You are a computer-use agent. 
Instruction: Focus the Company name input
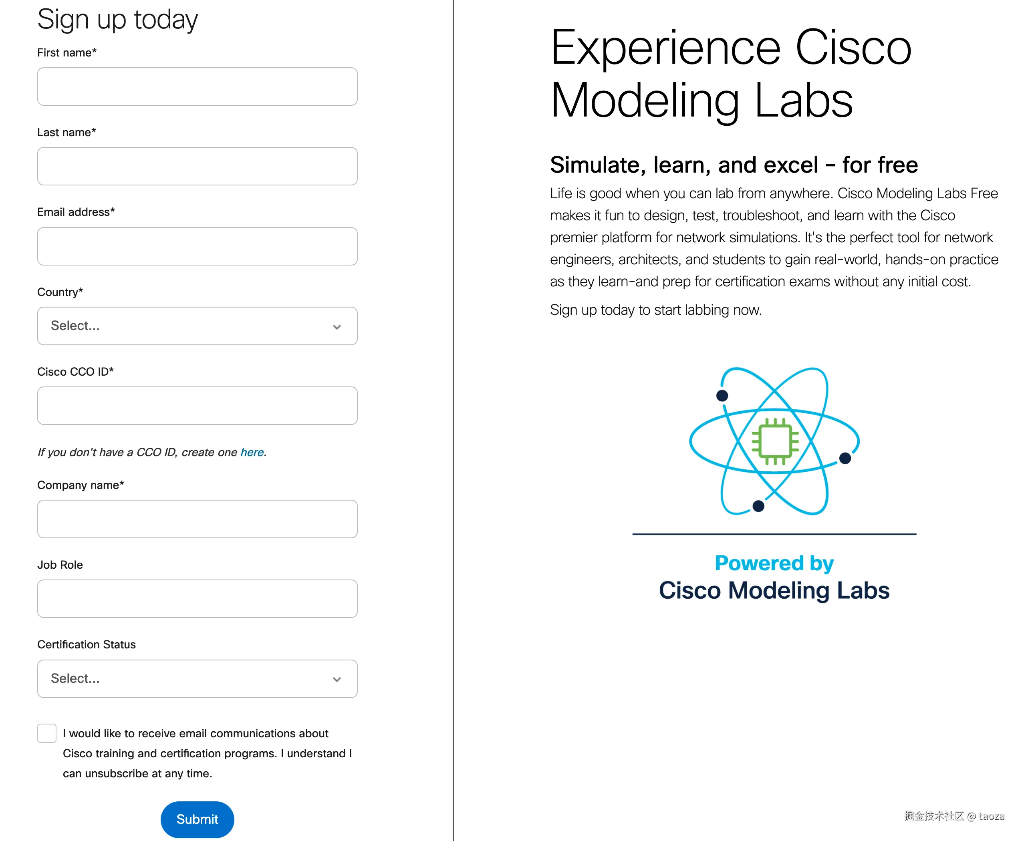tap(197, 519)
